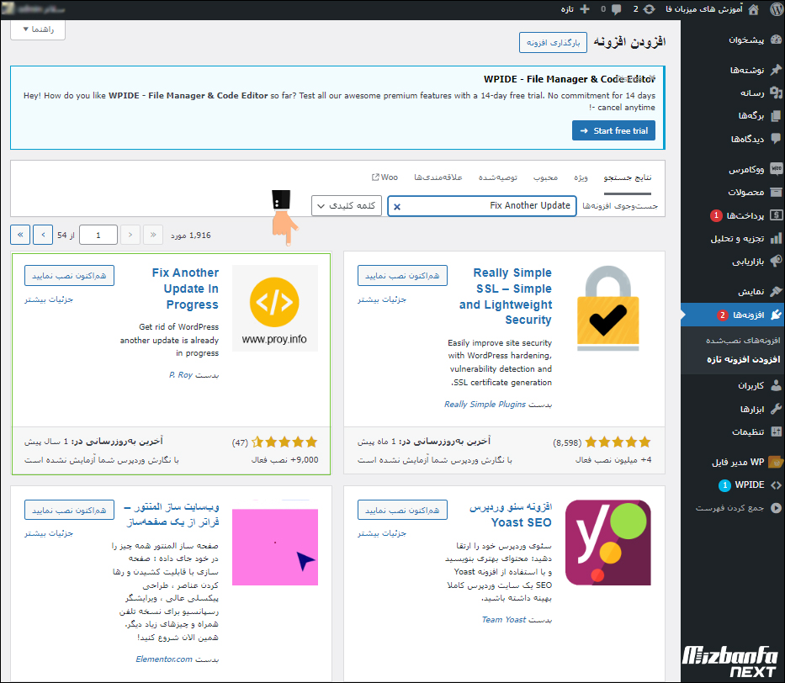Open the brush icon for نمایش
Screen dimensions: 785x683
coord(776,291)
